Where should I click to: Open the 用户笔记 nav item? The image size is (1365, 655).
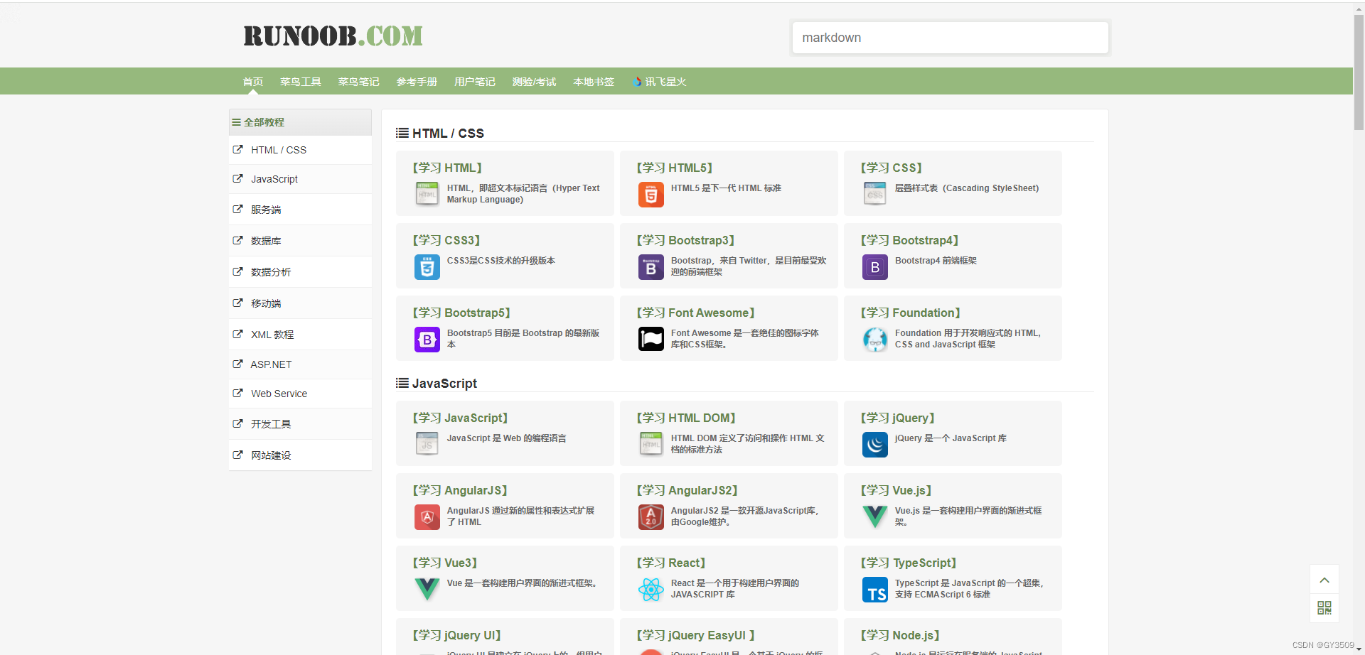tap(475, 82)
